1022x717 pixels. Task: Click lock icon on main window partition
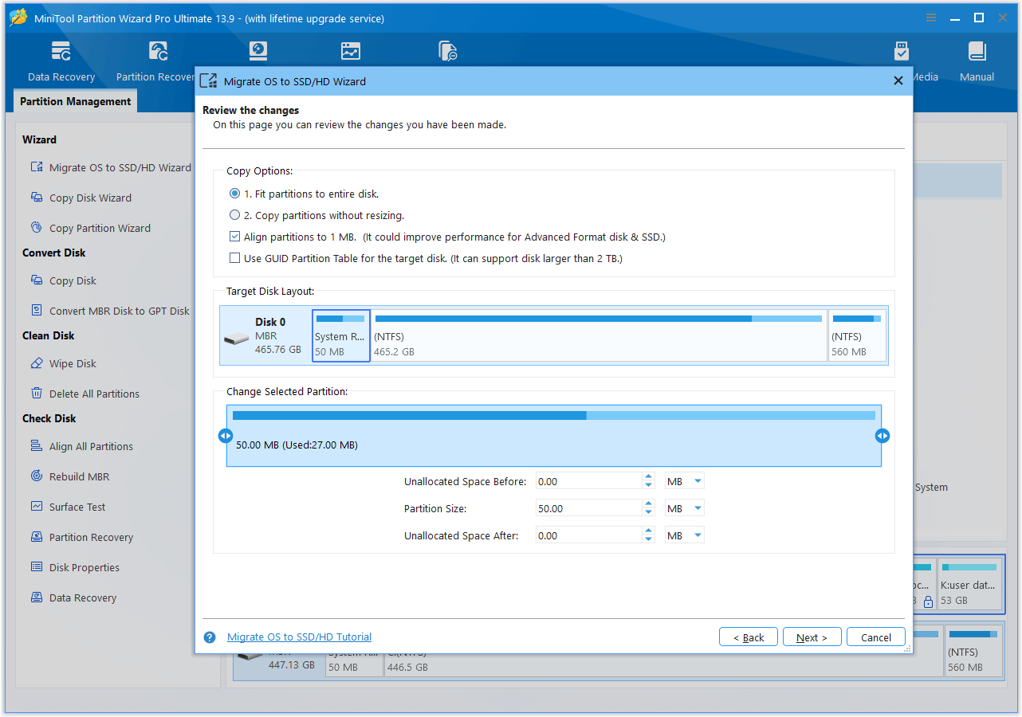927,602
